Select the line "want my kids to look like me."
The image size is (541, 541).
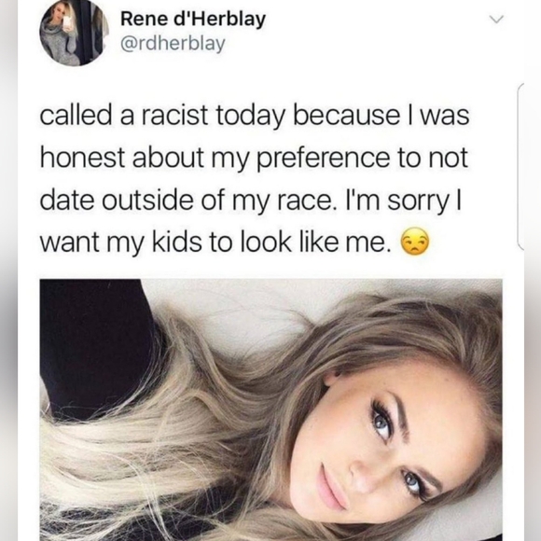[x=216, y=243]
